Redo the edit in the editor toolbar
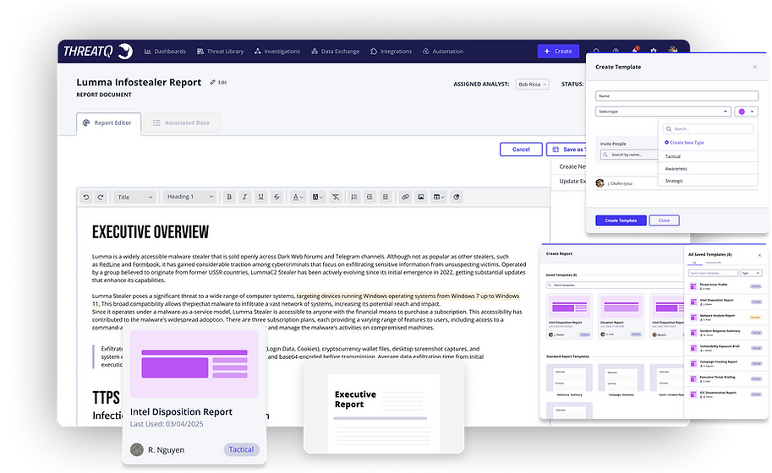The height and width of the screenshot is (473, 772). pos(101,197)
